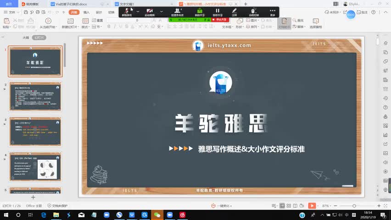This screenshot has width=391, height=220.
Task: Switch to Normal view in status bar
Action: 282,206
